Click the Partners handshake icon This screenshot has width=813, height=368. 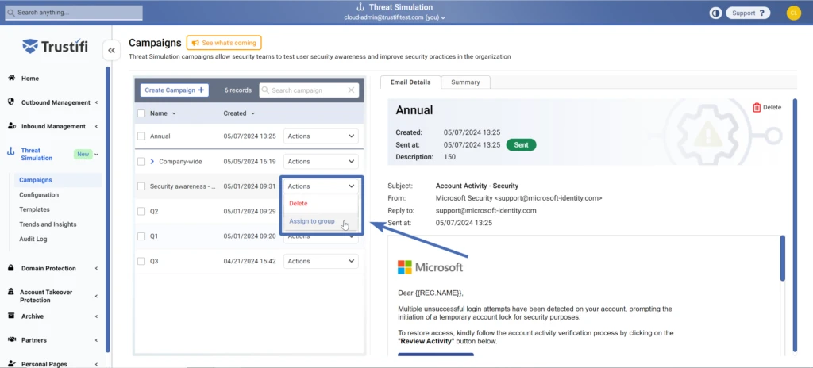coord(11,339)
